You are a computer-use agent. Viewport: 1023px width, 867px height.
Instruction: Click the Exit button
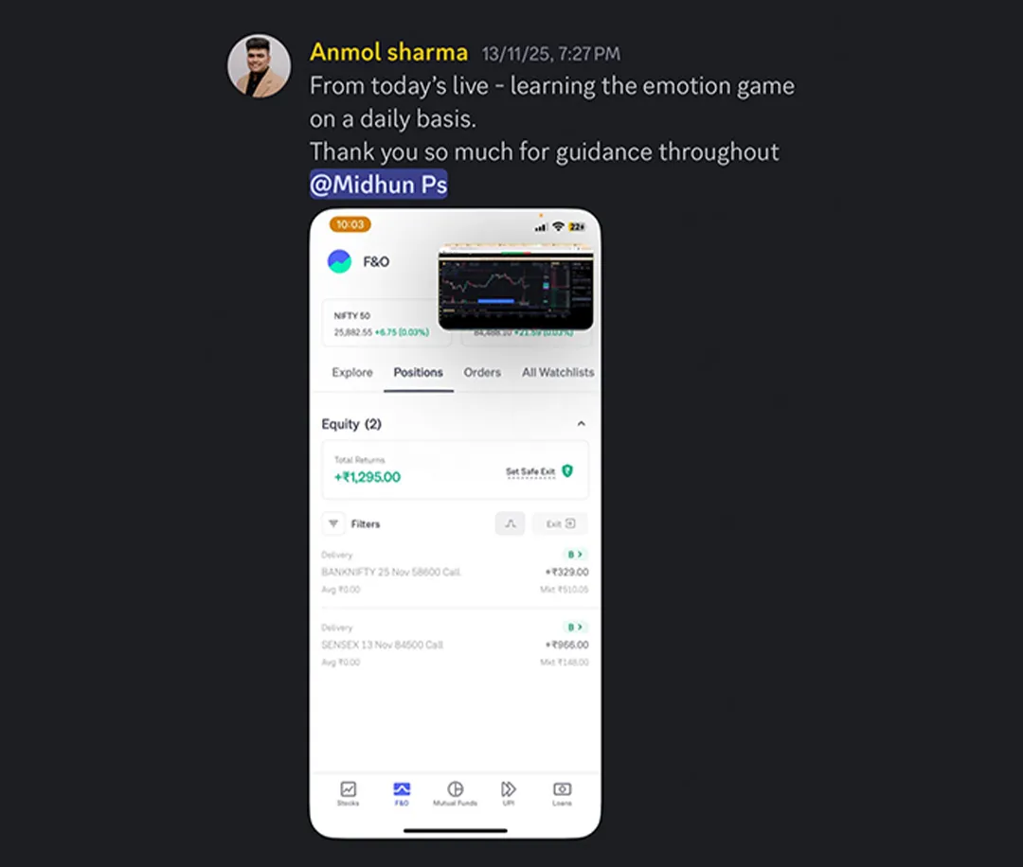[x=561, y=523]
